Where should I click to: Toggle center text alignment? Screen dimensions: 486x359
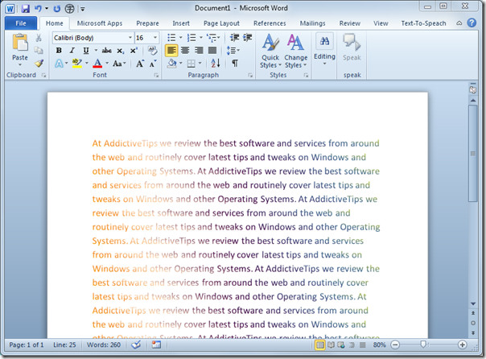click(x=185, y=50)
